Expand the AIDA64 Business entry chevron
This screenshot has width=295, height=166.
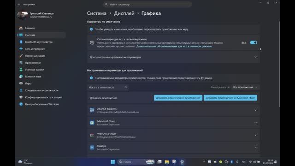(255, 110)
